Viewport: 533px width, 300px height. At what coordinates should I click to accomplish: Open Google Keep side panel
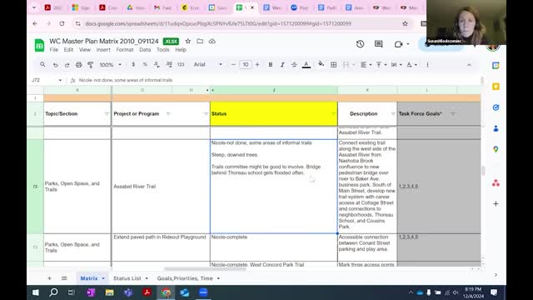tap(496, 87)
